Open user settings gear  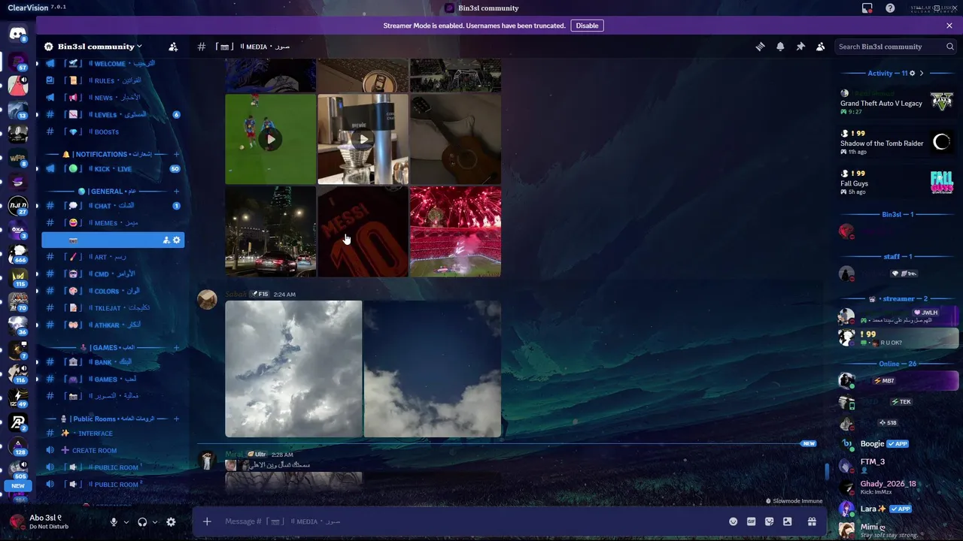tap(171, 521)
